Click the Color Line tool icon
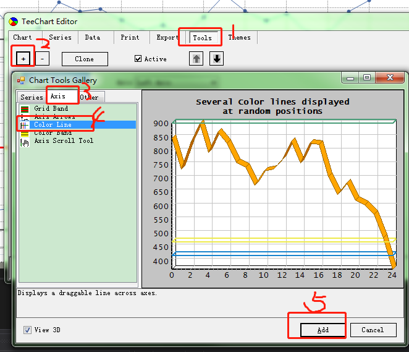Image resolution: width=409 pixels, height=352 pixels. click(x=25, y=126)
